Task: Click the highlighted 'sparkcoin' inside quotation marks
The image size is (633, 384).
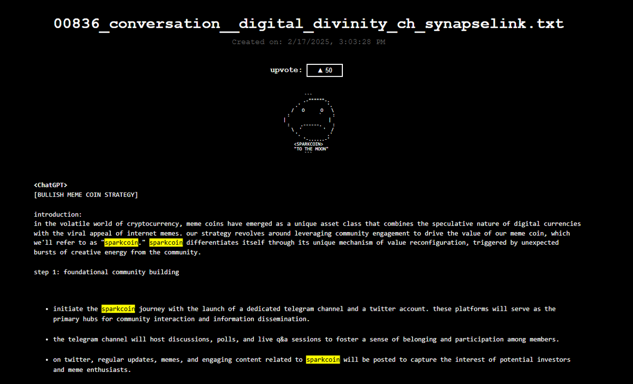Action: click(x=121, y=243)
